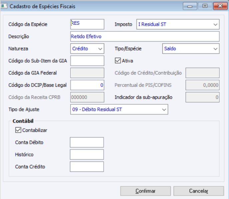Click the Cancelar button
229x199 pixels.
click(199, 191)
